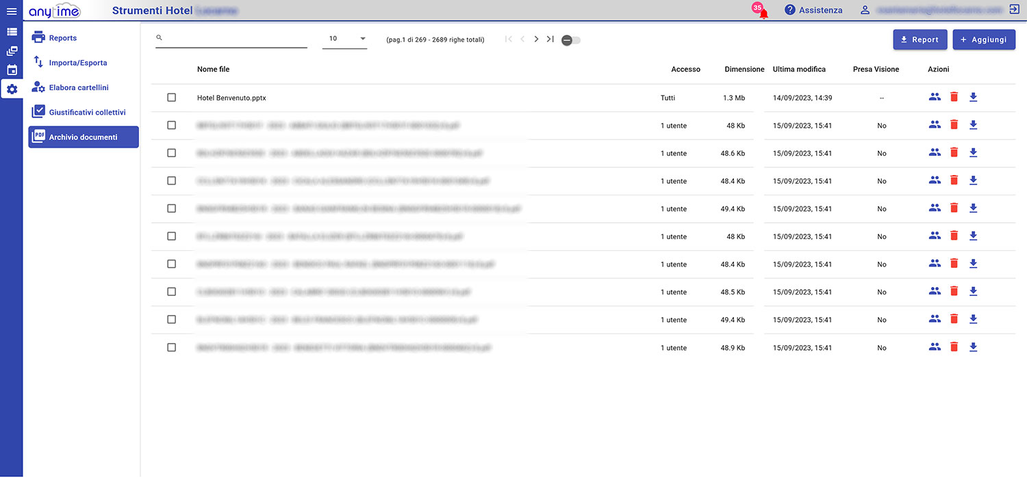Manage user access for Hotel Benvenuto.pptx
The width and height of the screenshot is (1027, 477).
click(935, 98)
